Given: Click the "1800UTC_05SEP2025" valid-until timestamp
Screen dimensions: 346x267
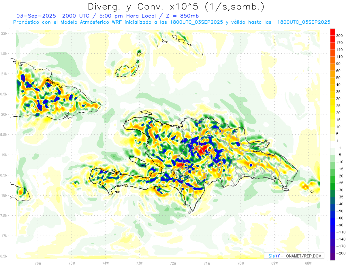Looking at the screenshot, I should coord(304,22).
